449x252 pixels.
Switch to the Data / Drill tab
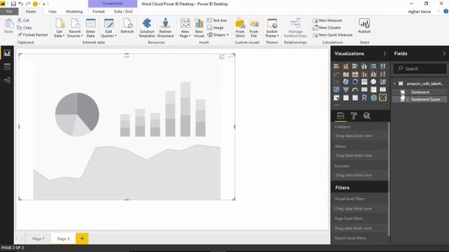[x=123, y=11]
